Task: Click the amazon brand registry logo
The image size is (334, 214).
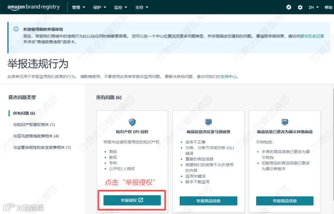Action: tap(34, 7)
